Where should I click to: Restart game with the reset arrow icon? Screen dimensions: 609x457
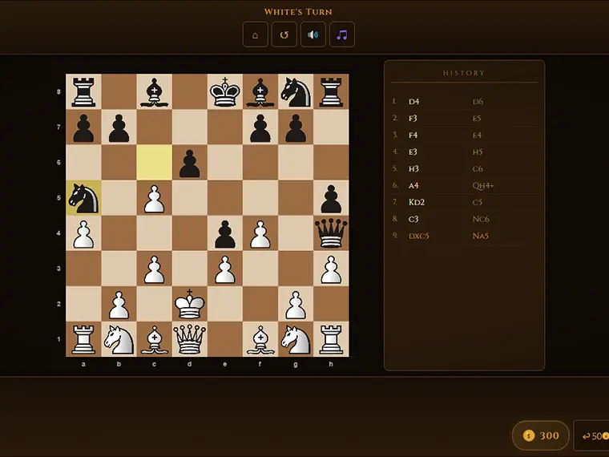pyautogui.click(x=284, y=34)
